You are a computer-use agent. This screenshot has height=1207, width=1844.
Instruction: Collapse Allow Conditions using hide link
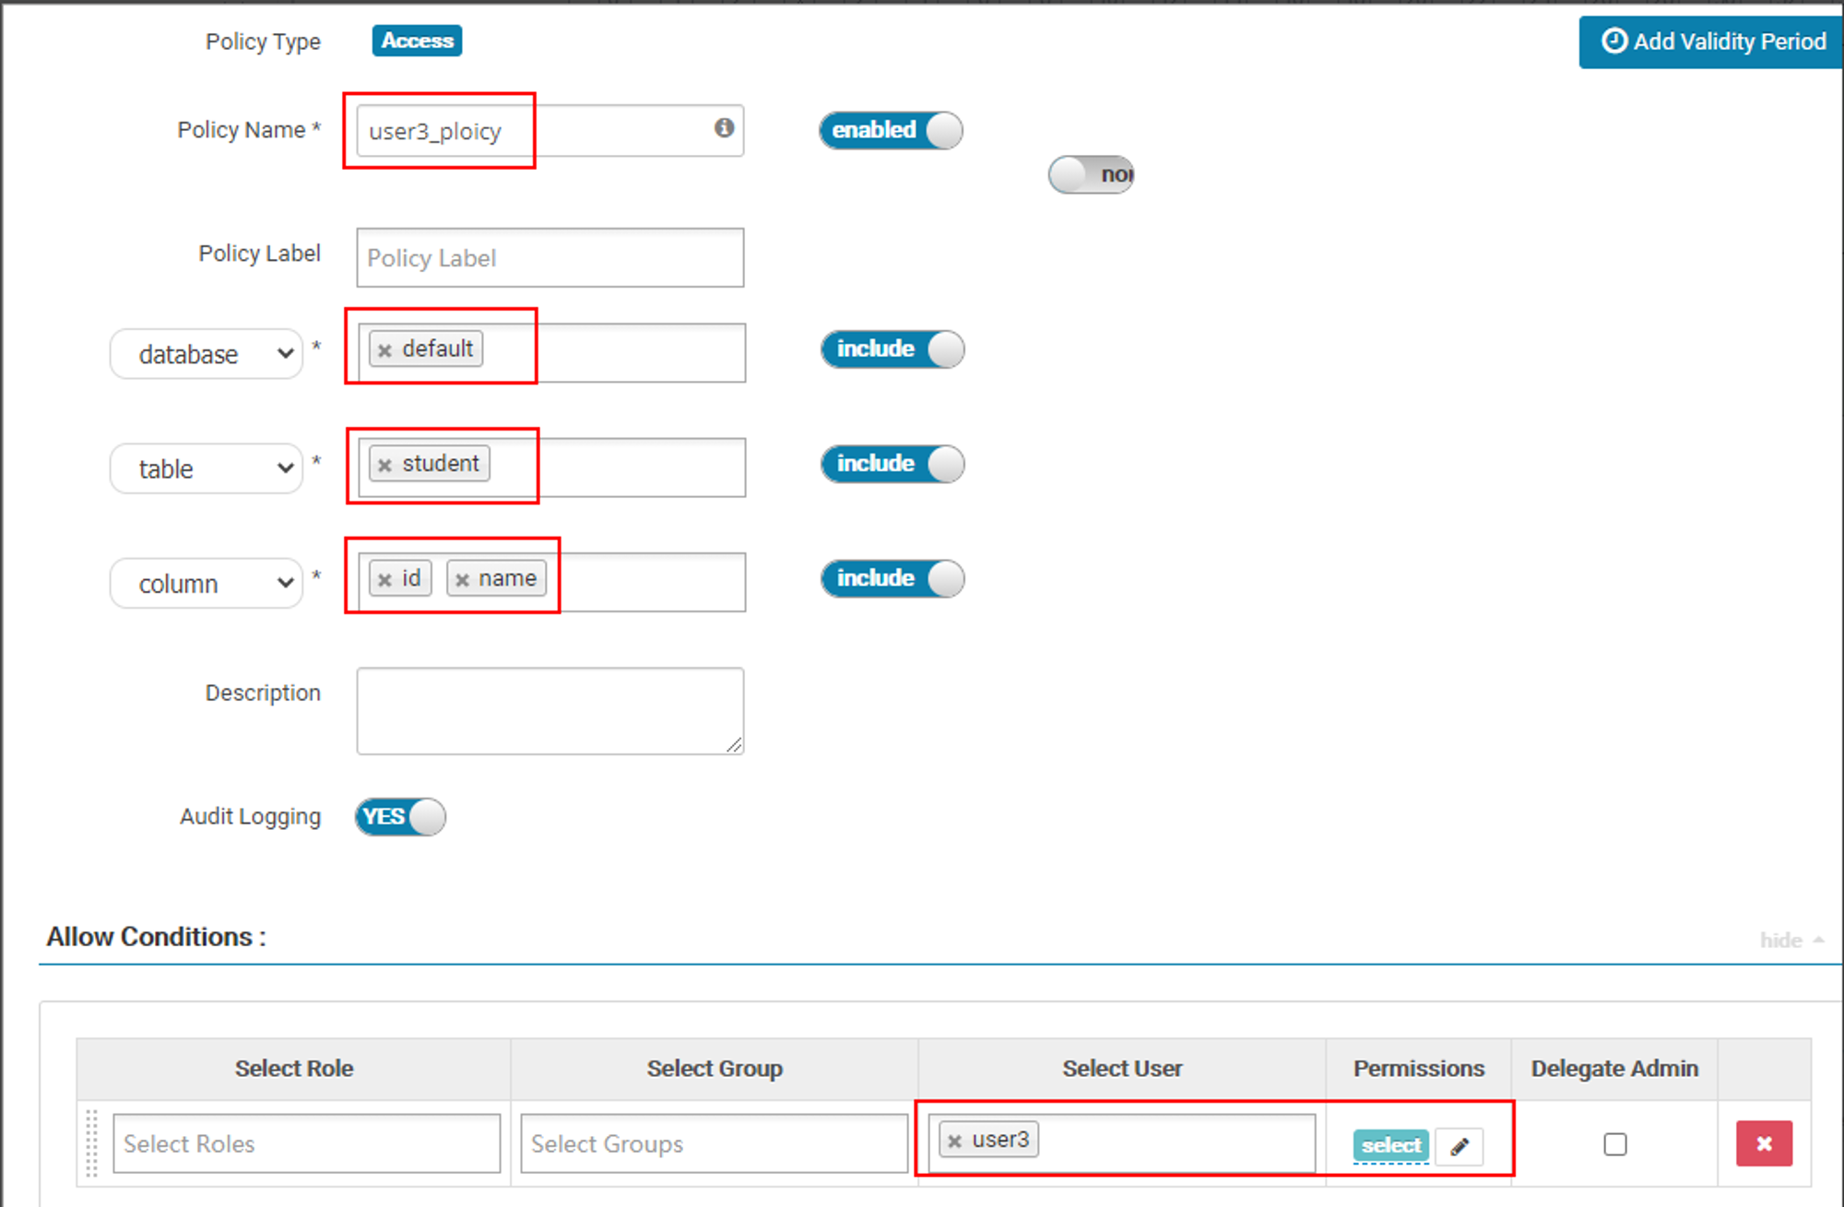coord(1791,941)
